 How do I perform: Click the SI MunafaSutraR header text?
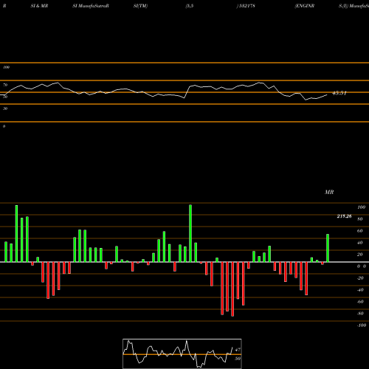[x=91, y=6]
